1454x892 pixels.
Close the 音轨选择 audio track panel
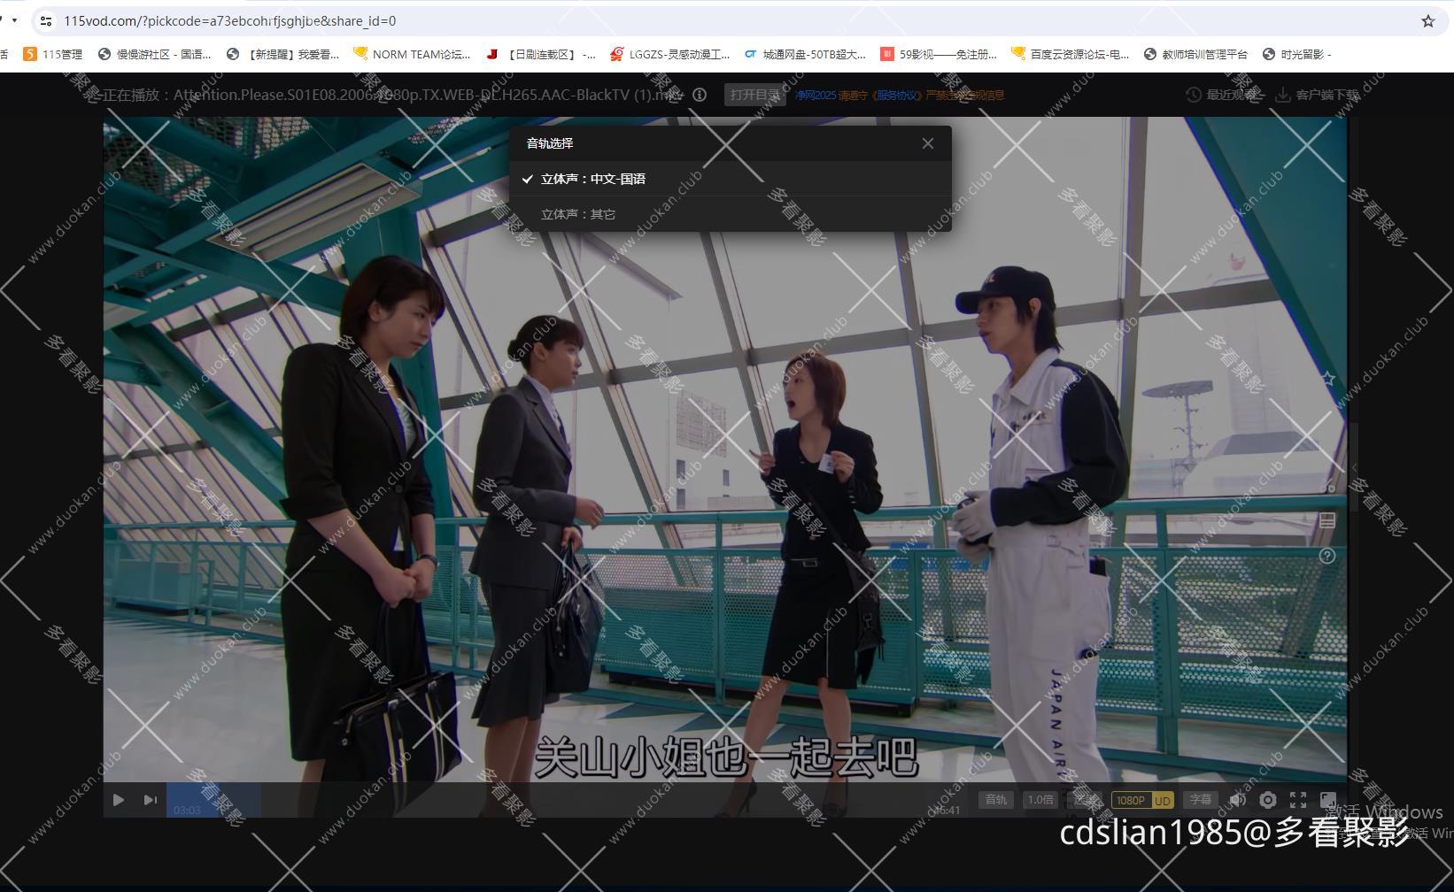tap(927, 143)
